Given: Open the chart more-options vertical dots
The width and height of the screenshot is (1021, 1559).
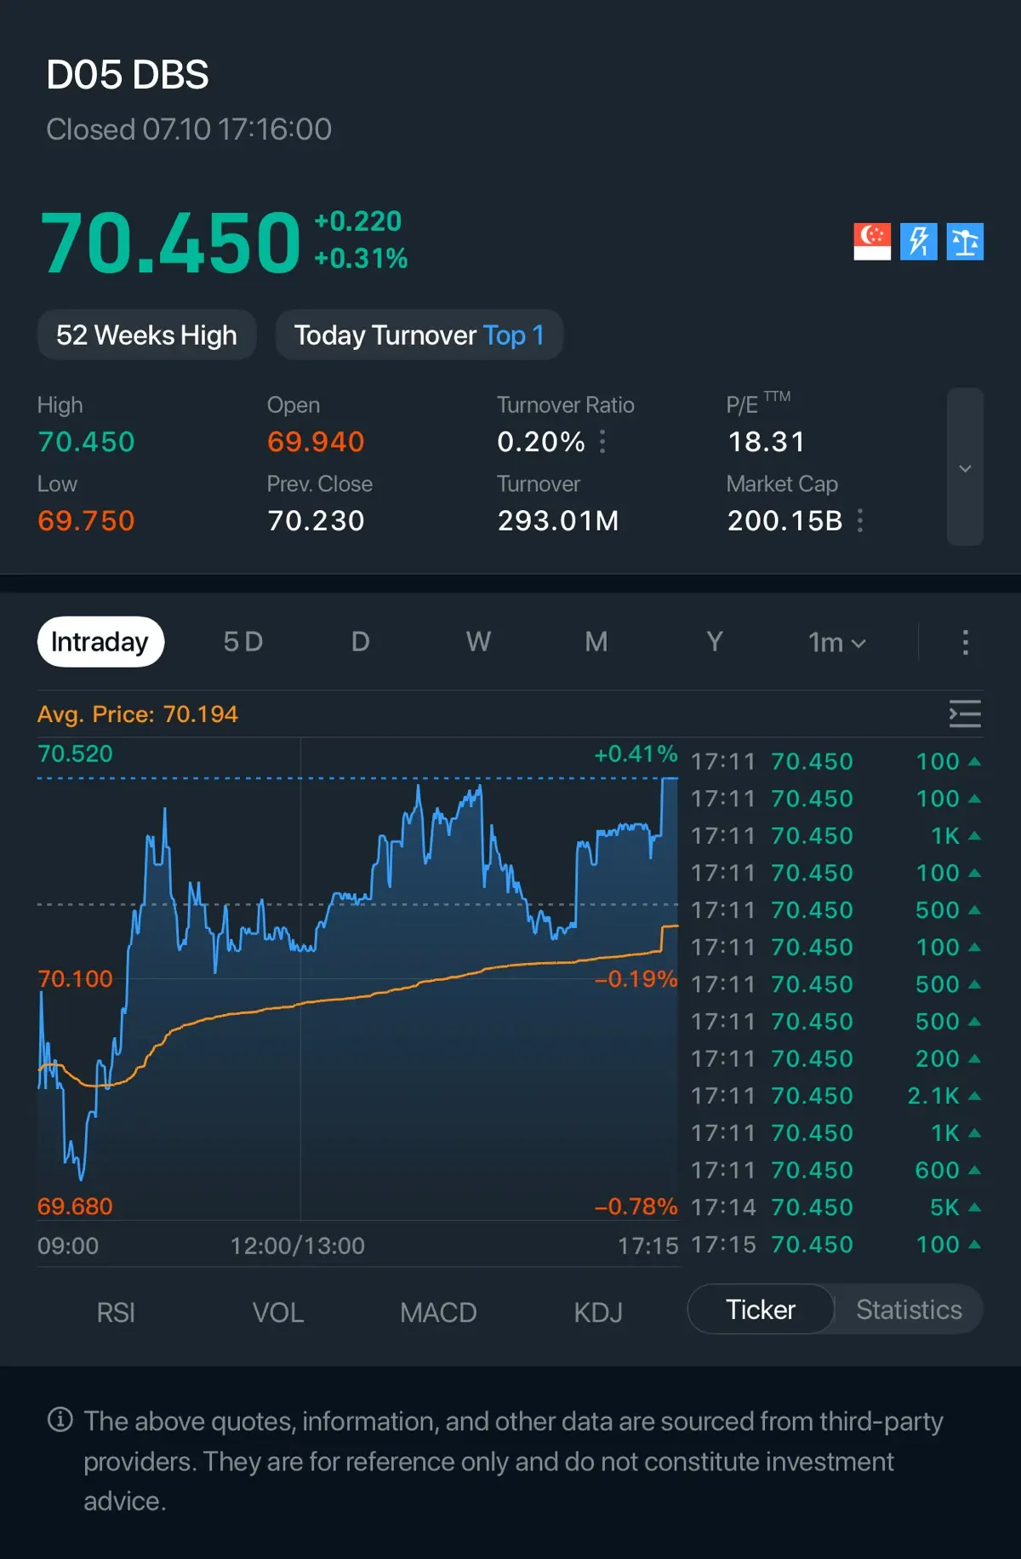Looking at the screenshot, I should [x=965, y=642].
